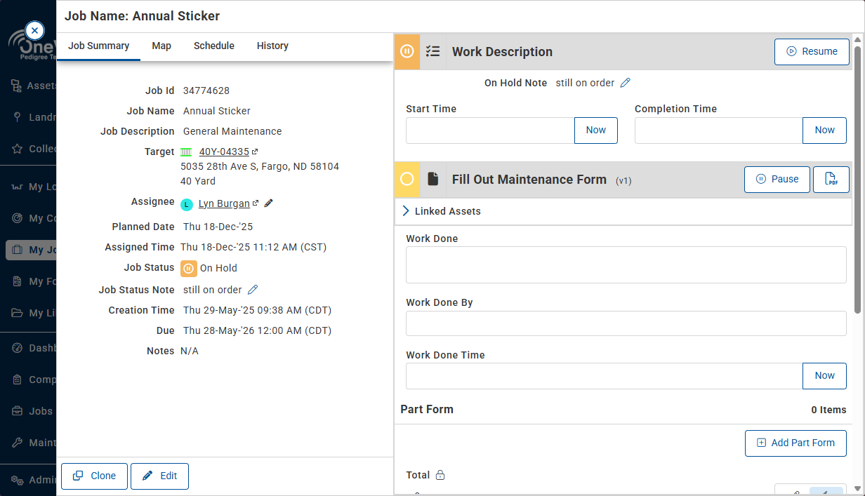Open assignee Lyn Burgan's profile link
The image size is (865, 496).
224,203
